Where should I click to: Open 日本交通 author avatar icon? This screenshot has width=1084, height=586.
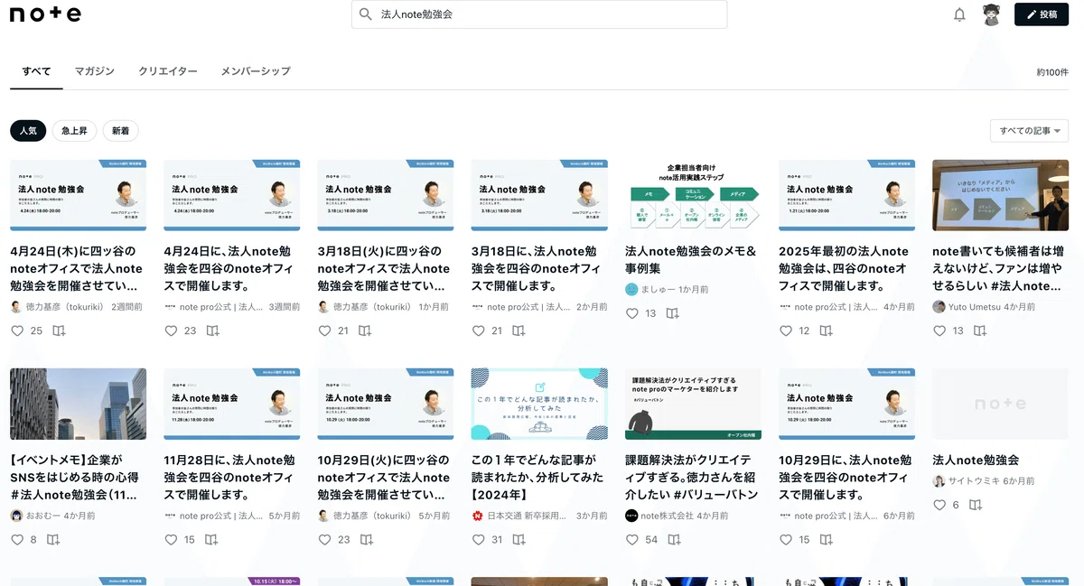coord(478,516)
